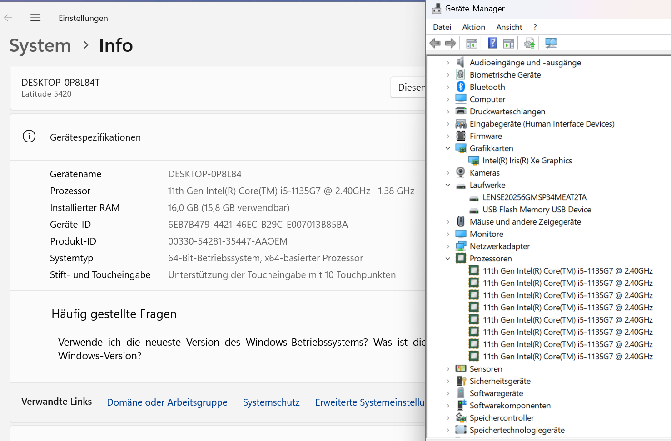Toggle the action pane toolbar icon

pyautogui.click(x=509, y=43)
